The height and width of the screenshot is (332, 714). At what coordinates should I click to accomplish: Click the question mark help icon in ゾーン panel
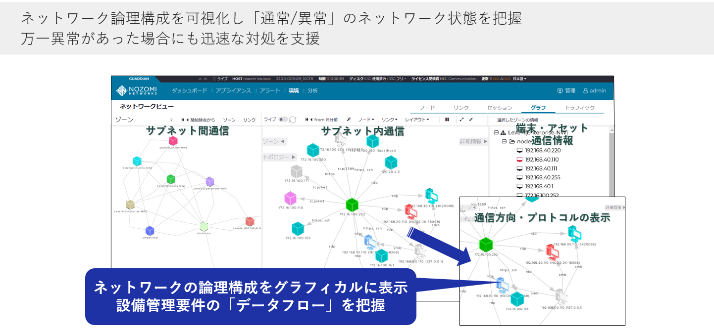click(171, 120)
